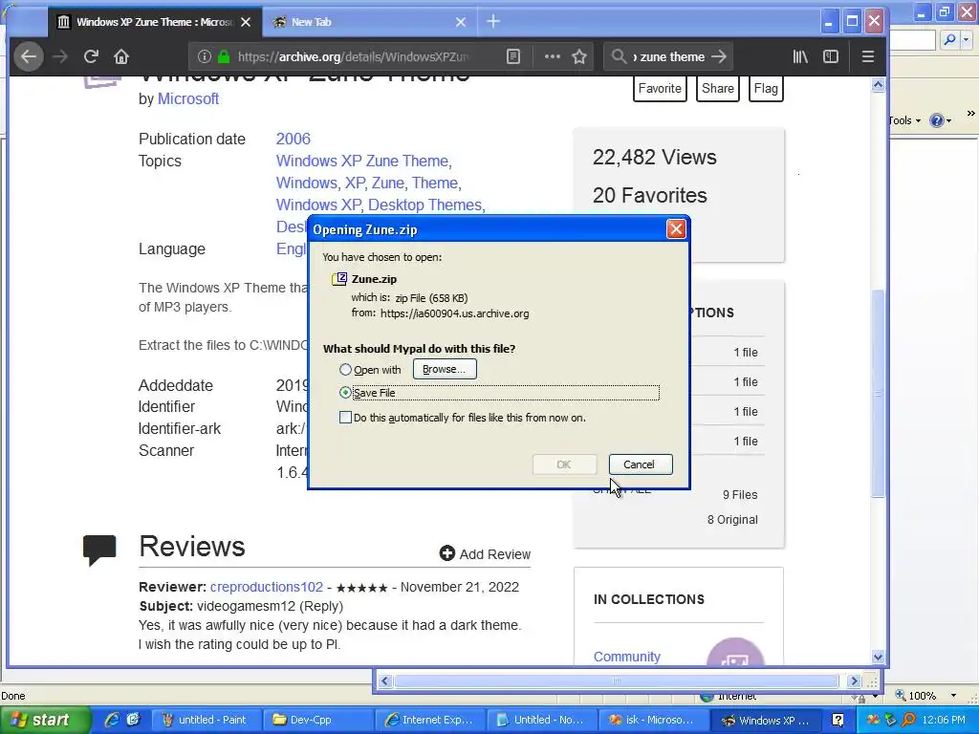Image resolution: width=979 pixels, height=734 pixels.
Task: Bookmark this page with star icon
Action: click(579, 56)
